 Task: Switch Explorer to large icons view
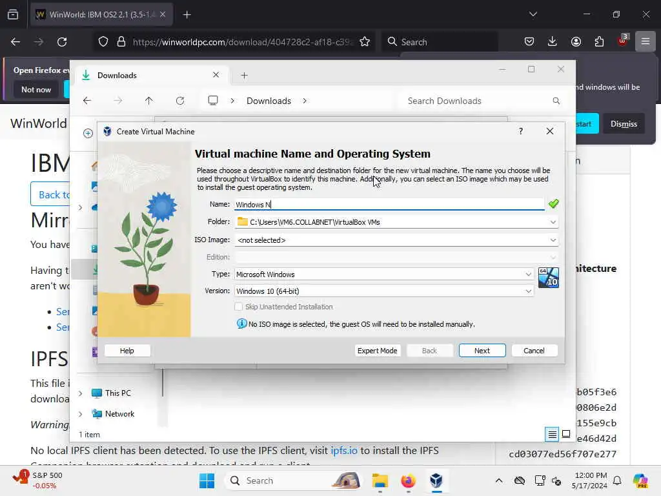(x=566, y=434)
